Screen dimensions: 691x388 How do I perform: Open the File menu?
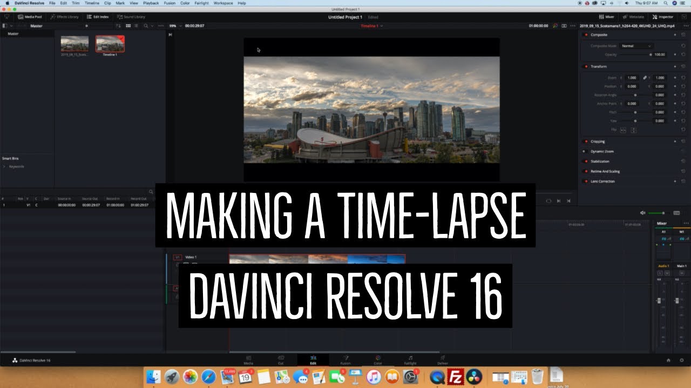pos(52,3)
